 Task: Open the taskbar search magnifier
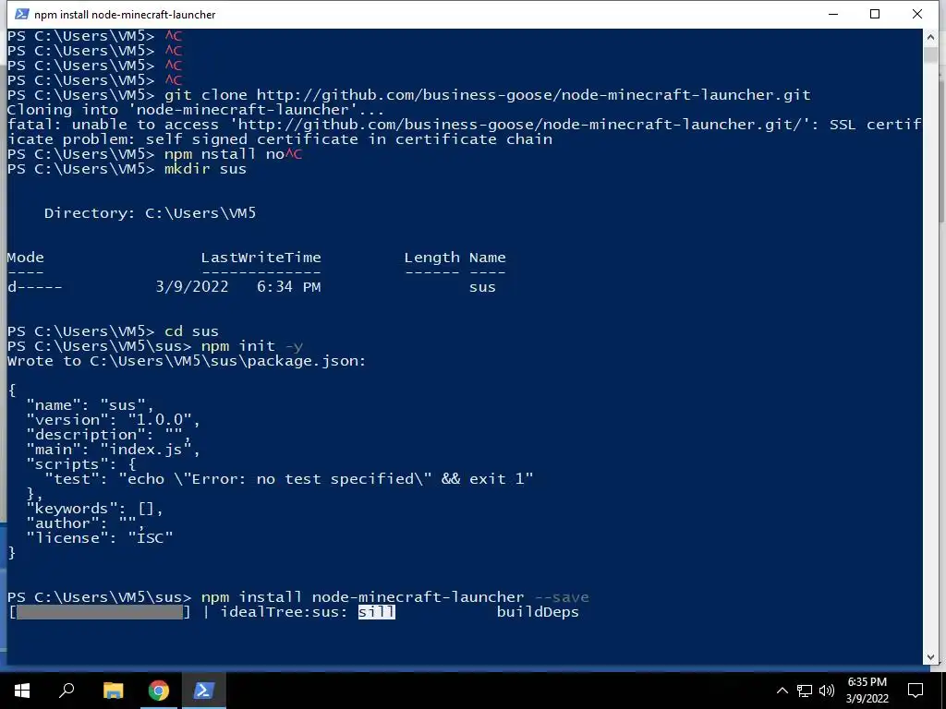click(x=67, y=691)
